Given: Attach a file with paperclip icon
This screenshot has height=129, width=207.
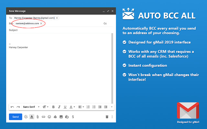Looking at the screenshot, I should 38,117.
